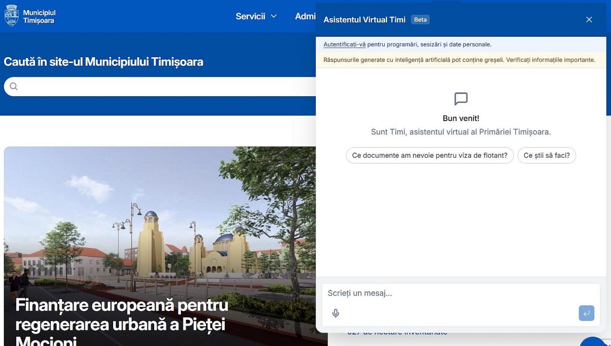This screenshot has height=346, width=611.
Task: Activate the microphone voice input icon
Action: point(336,313)
